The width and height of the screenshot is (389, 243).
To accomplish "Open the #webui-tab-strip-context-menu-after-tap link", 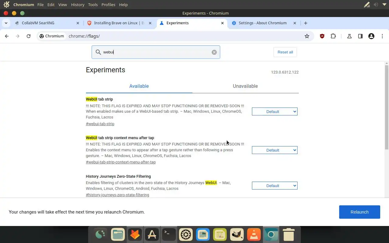I will [121, 162].
